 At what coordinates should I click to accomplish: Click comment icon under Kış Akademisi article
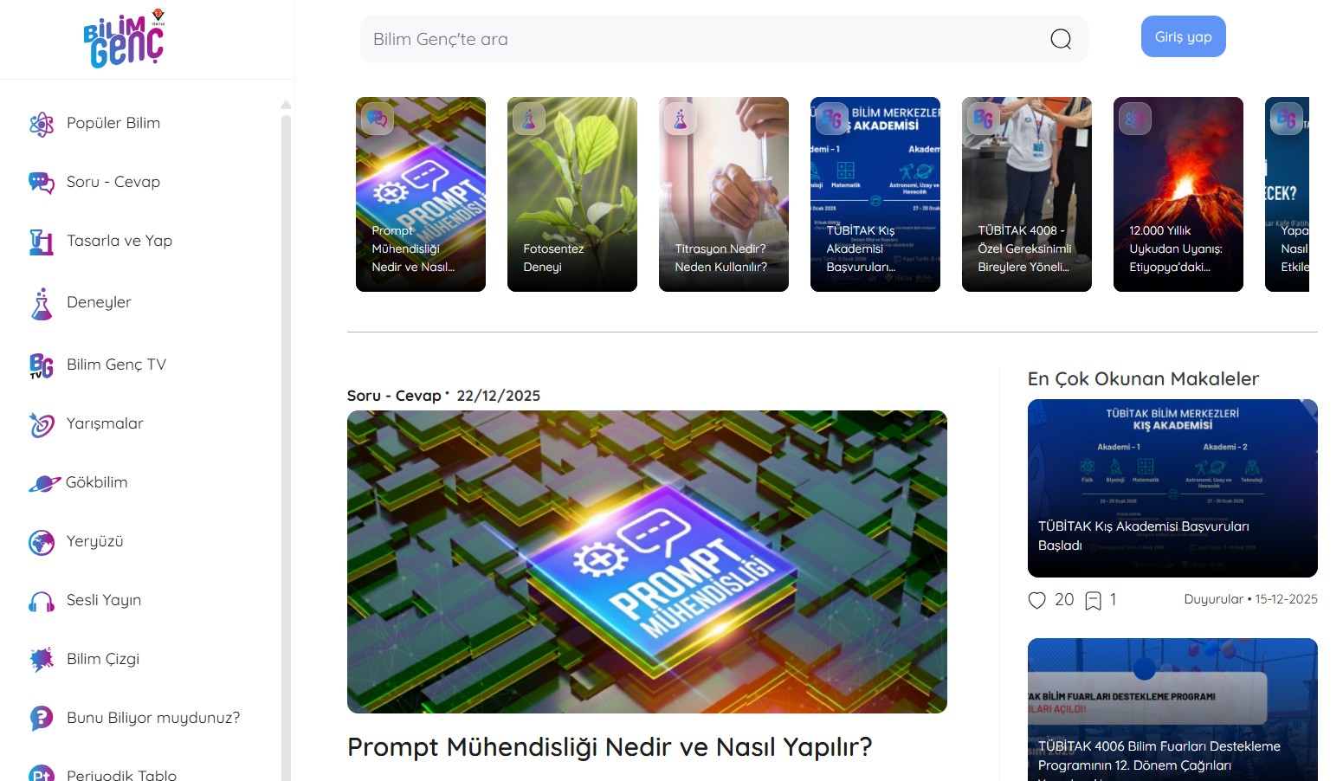1094,600
